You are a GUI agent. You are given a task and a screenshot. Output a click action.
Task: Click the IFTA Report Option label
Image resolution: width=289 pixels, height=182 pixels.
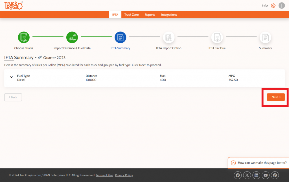(x=169, y=48)
